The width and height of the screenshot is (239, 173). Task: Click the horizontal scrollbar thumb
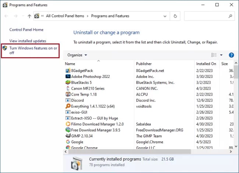click(x=129, y=152)
